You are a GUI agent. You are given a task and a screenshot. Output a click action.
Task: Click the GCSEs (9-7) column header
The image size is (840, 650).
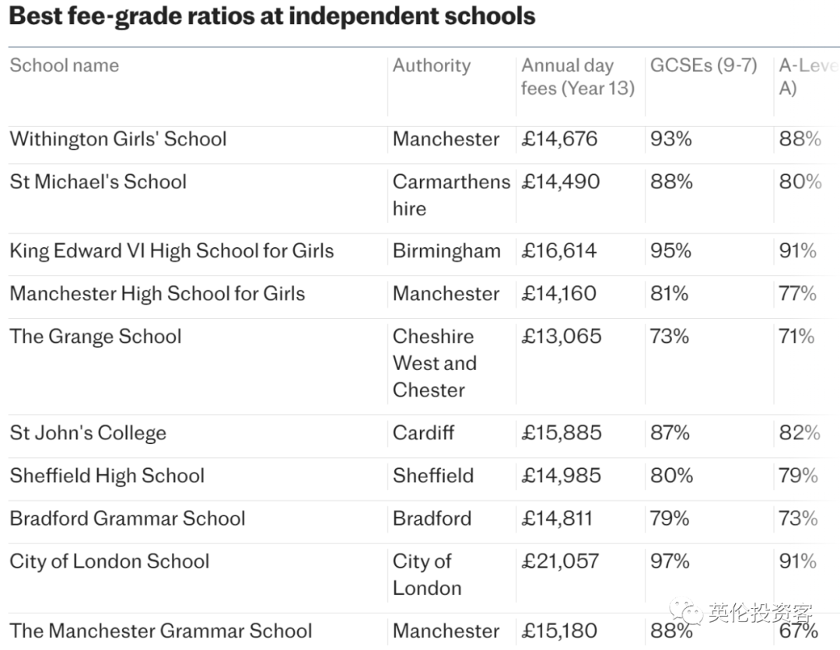click(703, 65)
